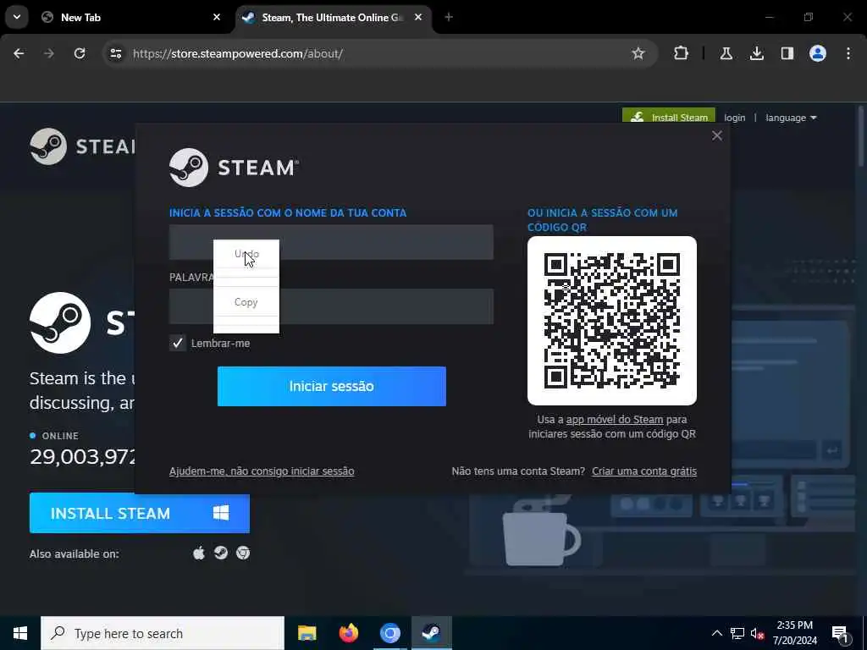Viewport: 867px width, 650px height.
Task: Close the Steam browser tab
Action: [x=418, y=17]
